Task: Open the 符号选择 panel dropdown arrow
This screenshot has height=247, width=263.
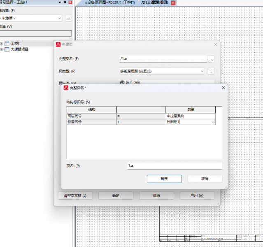Action: tap(60, 2)
